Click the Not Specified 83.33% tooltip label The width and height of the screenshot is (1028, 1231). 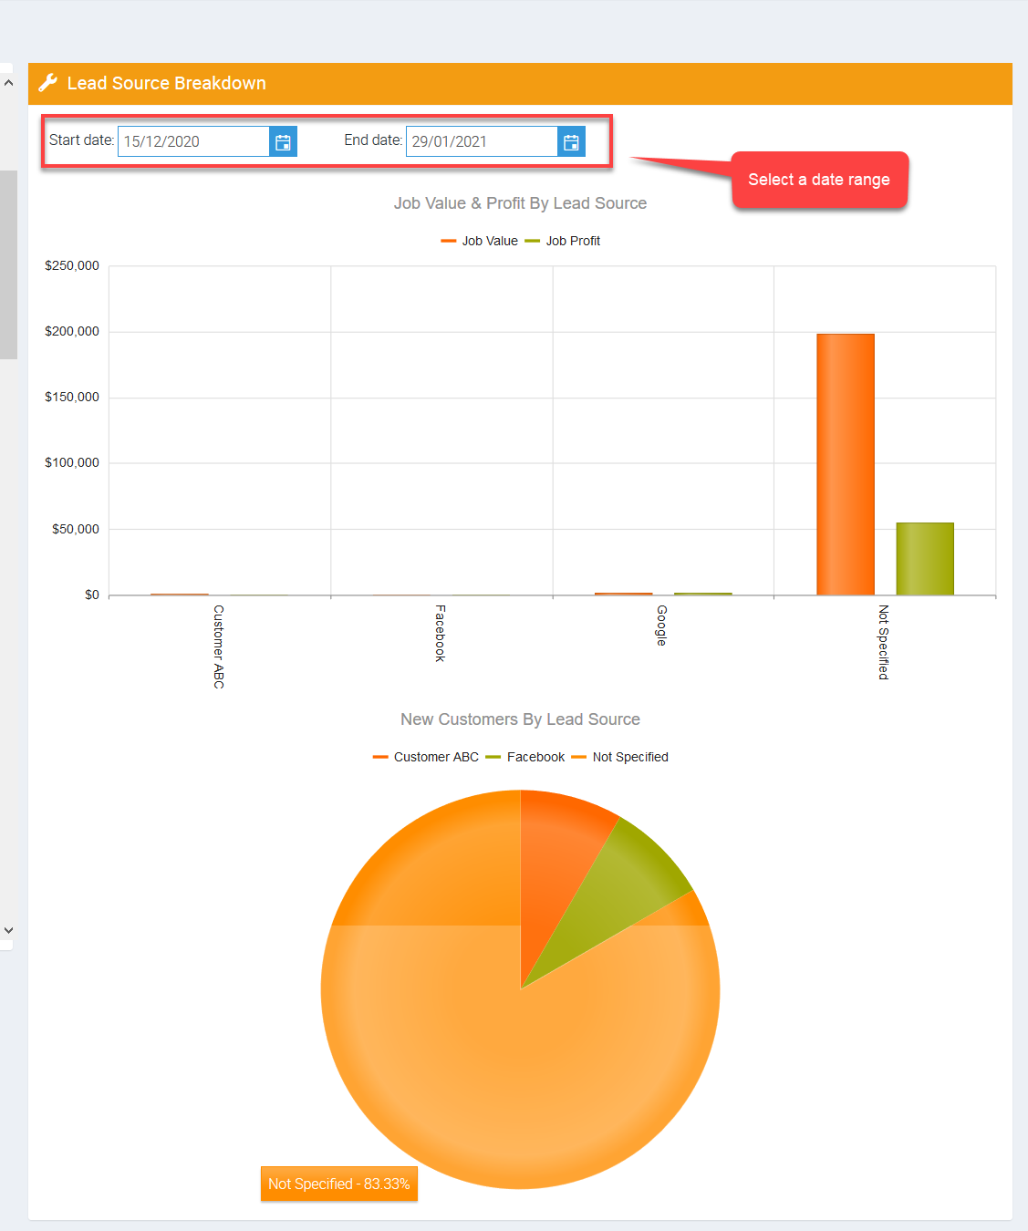[x=338, y=1184]
